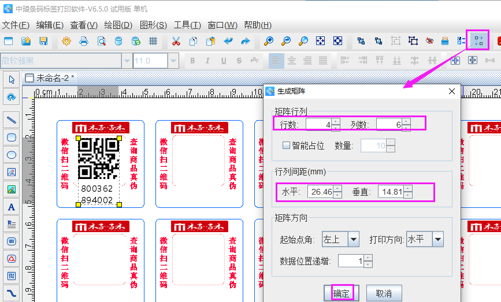Screen dimensions: 501x302
Task: Select the ellipse drawing tool
Action: [x=12, y=155]
